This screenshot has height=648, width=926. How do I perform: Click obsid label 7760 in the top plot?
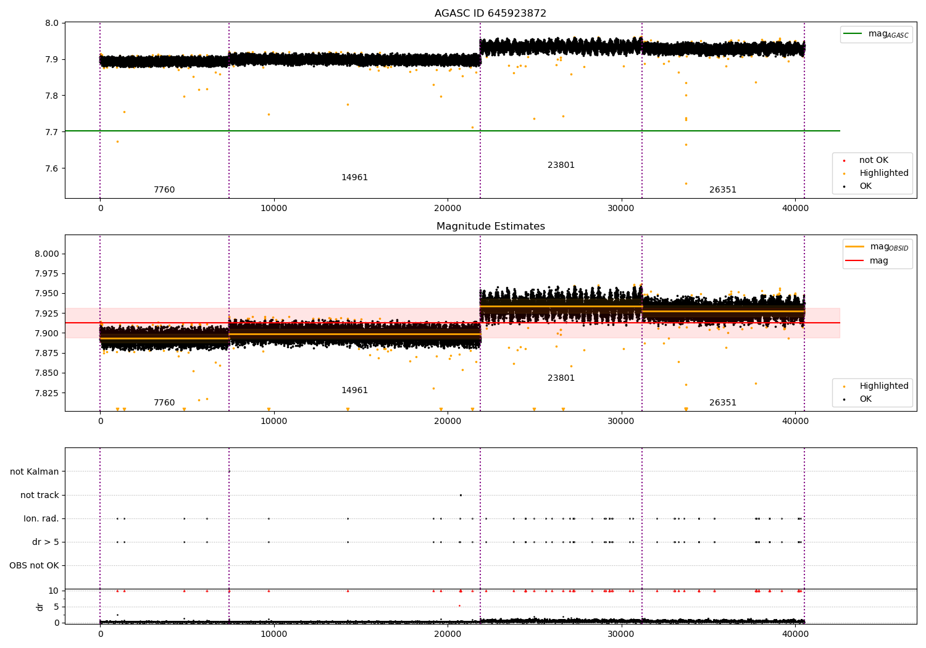164,190
